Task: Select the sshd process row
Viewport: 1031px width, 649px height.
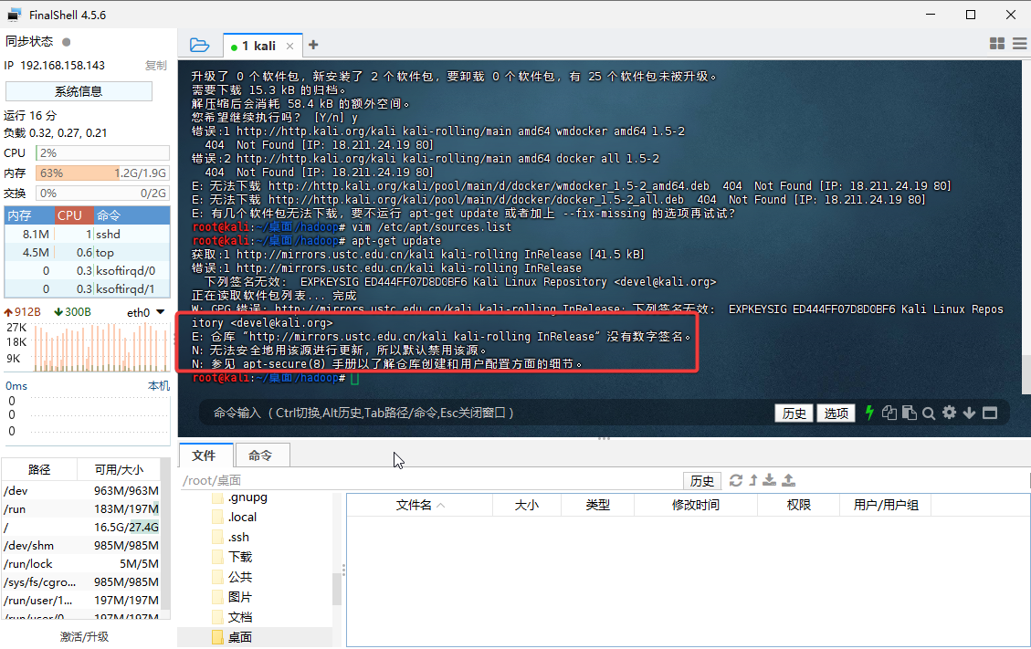Action: 87,234
